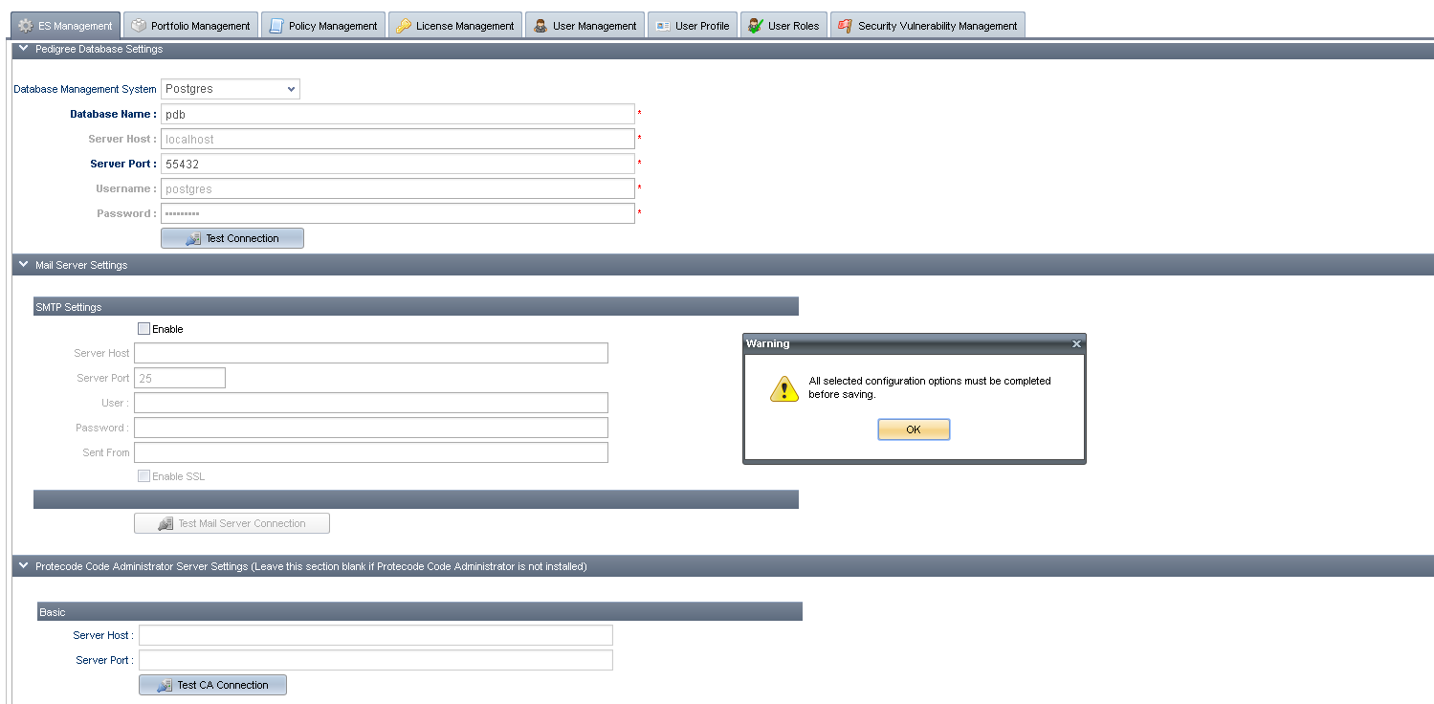The width and height of the screenshot is (1434, 704).
Task: Click in the Database Name field
Action: coord(398,114)
